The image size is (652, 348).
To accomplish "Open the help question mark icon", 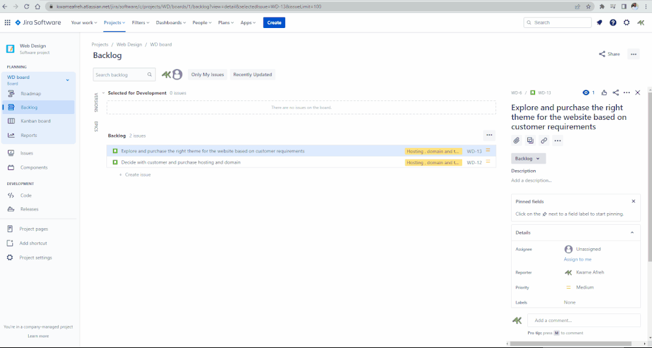I will click(x=613, y=22).
